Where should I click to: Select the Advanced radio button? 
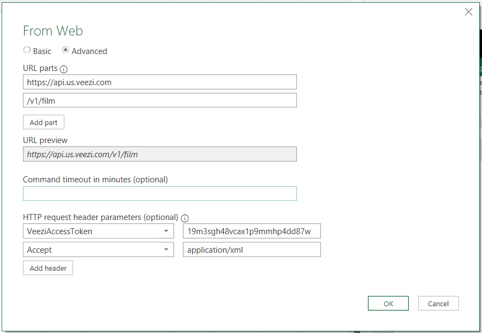point(66,51)
